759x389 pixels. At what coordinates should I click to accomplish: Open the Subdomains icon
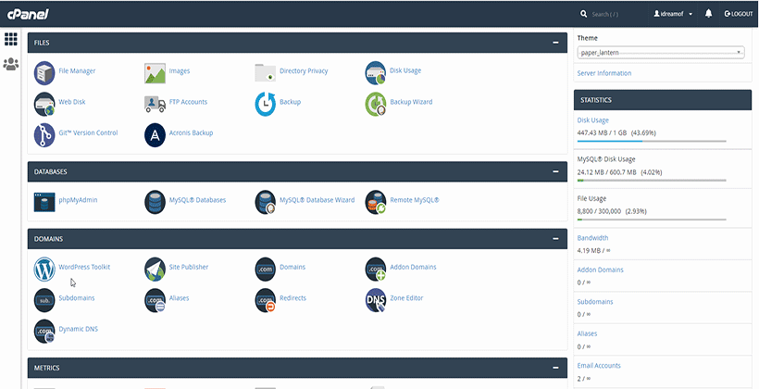pyautogui.click(x=44, y=300)
